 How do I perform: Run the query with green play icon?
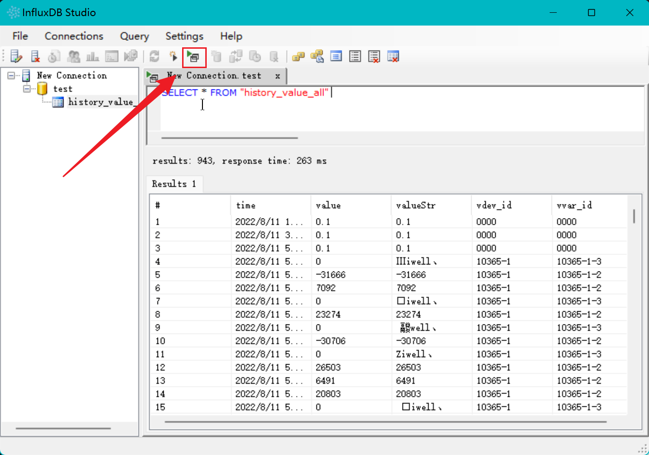[x=193, y=57]
